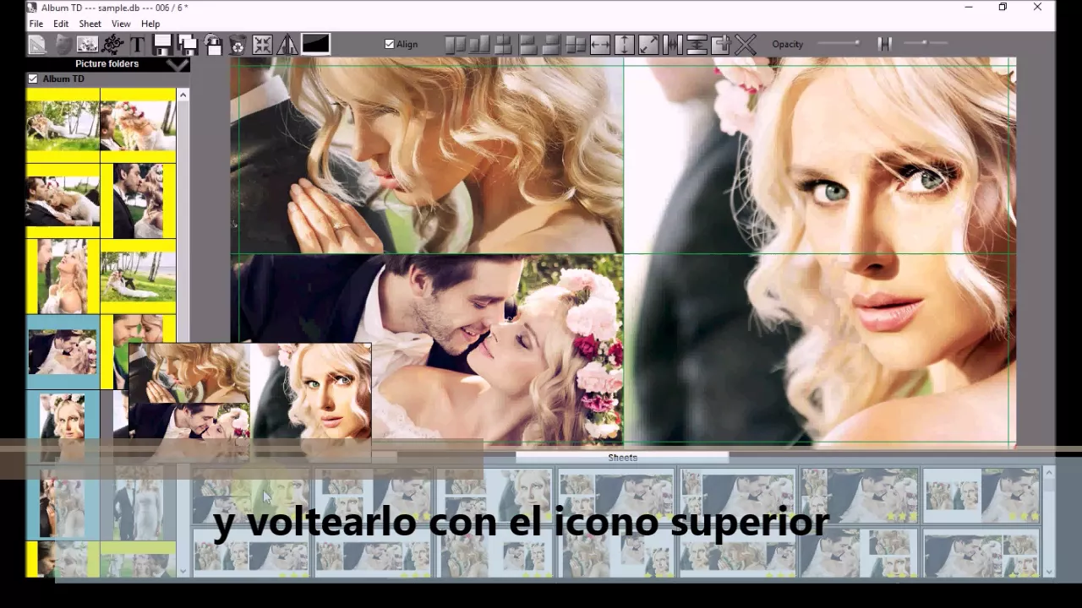Click the recycle bin delete icon
This screenshot has height=608, width=1082.
(238, 45)
